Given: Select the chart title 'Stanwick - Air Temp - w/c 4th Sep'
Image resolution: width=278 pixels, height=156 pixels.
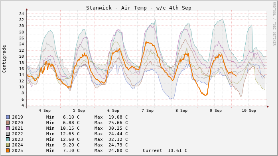Looking at the screenshot, I should click(139, 8).
